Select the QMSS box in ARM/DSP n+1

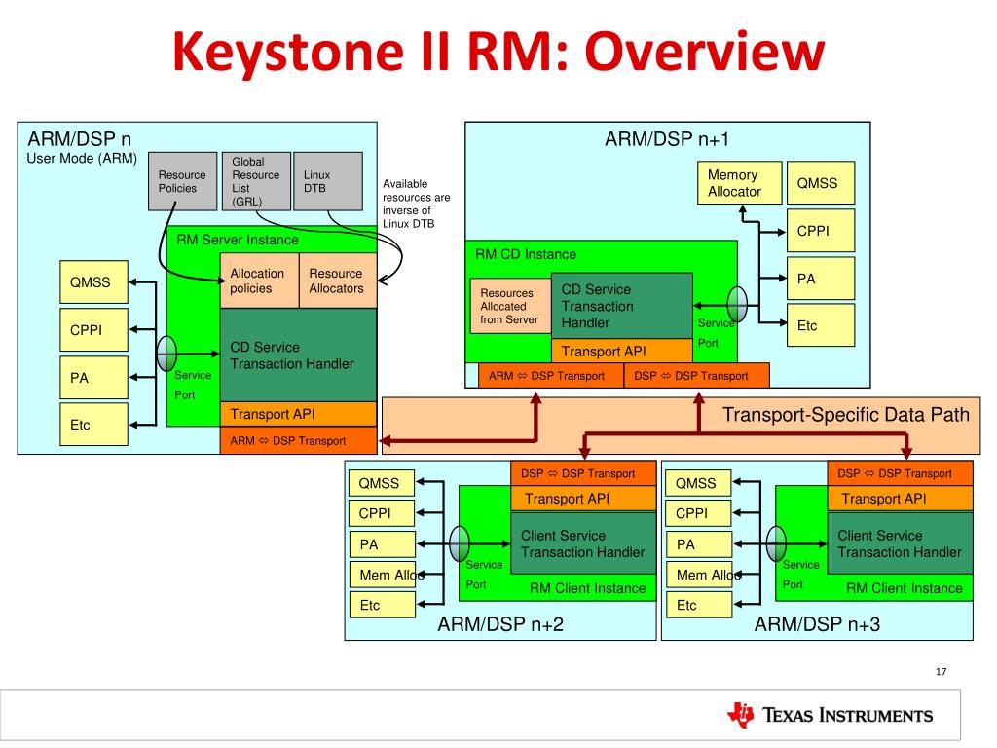tap(821, 183)
